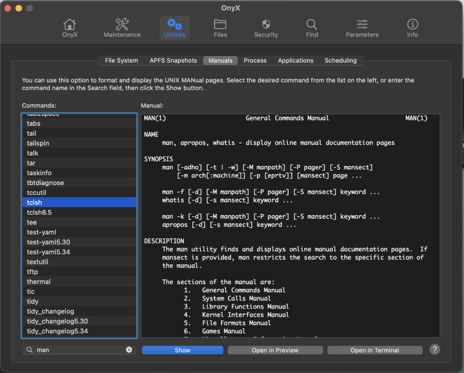The height and width of the screenshot is (373, 464).
Task: Click into the man search field
Action: (79, 350)
